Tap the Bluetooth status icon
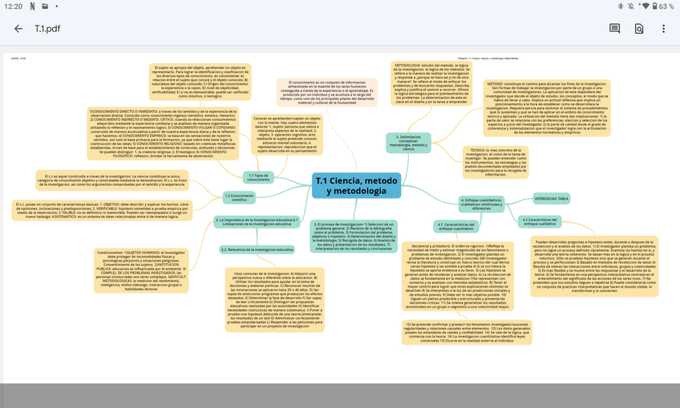Image resolution: width=680 pixels, height=408 pixels. (620, 6)
